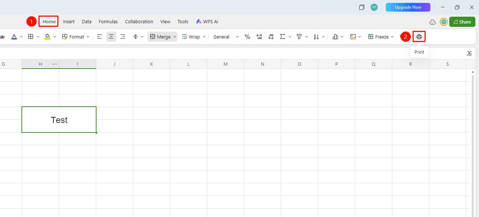The width and height of the screenshot is (479, 217).
Task: Click the green Share button
Action: pos(462,22)
